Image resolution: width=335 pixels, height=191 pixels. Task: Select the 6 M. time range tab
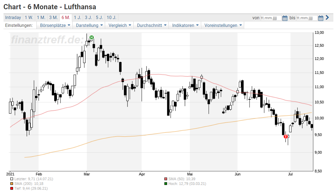(x=66, y=18)
